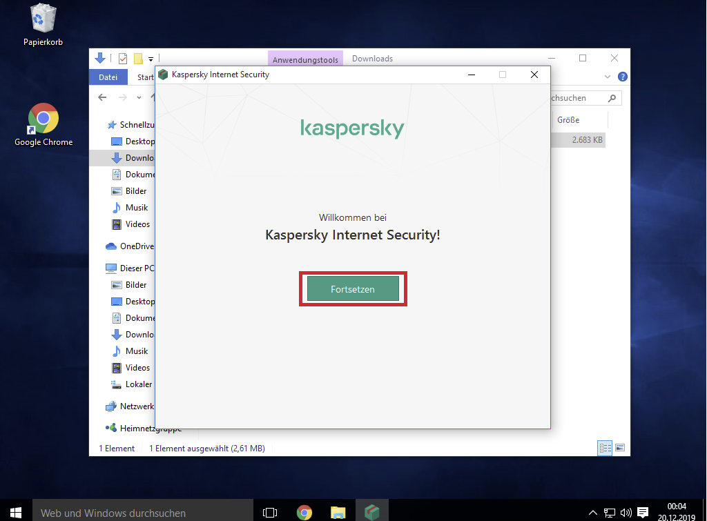This screenshot has width=707, height=521.
Task: Select Heimnetzgruppe in the navigation tree
Action: pyautogui.click(x=144, y=429)
